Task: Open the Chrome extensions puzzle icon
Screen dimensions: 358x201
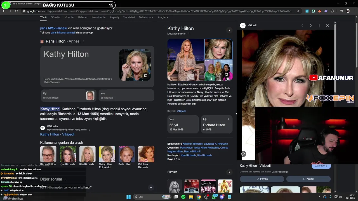Action: (332, 11)
